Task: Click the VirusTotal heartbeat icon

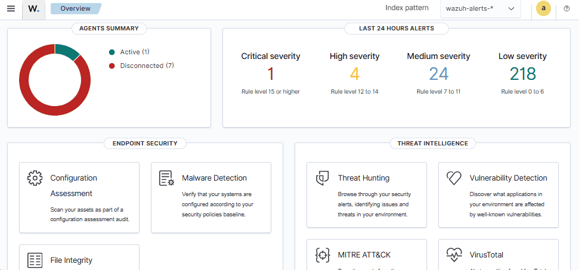Action: click(454, 255)
